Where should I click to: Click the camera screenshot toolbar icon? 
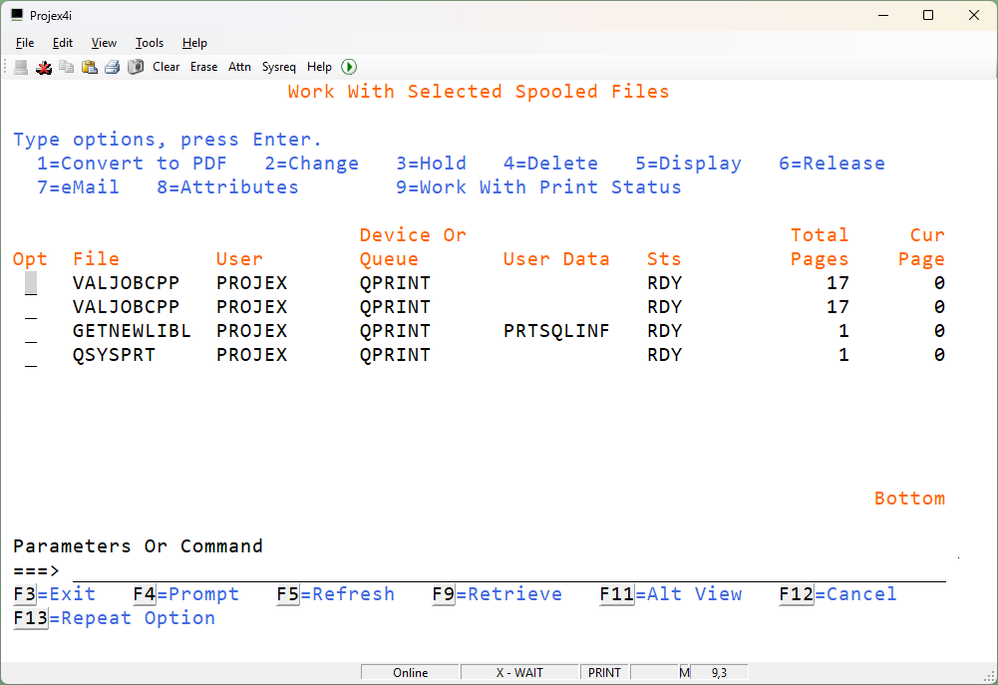click(x=136, y=67)
